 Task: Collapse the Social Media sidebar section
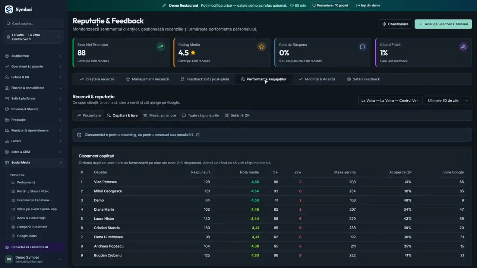click(x=34, y=162)
